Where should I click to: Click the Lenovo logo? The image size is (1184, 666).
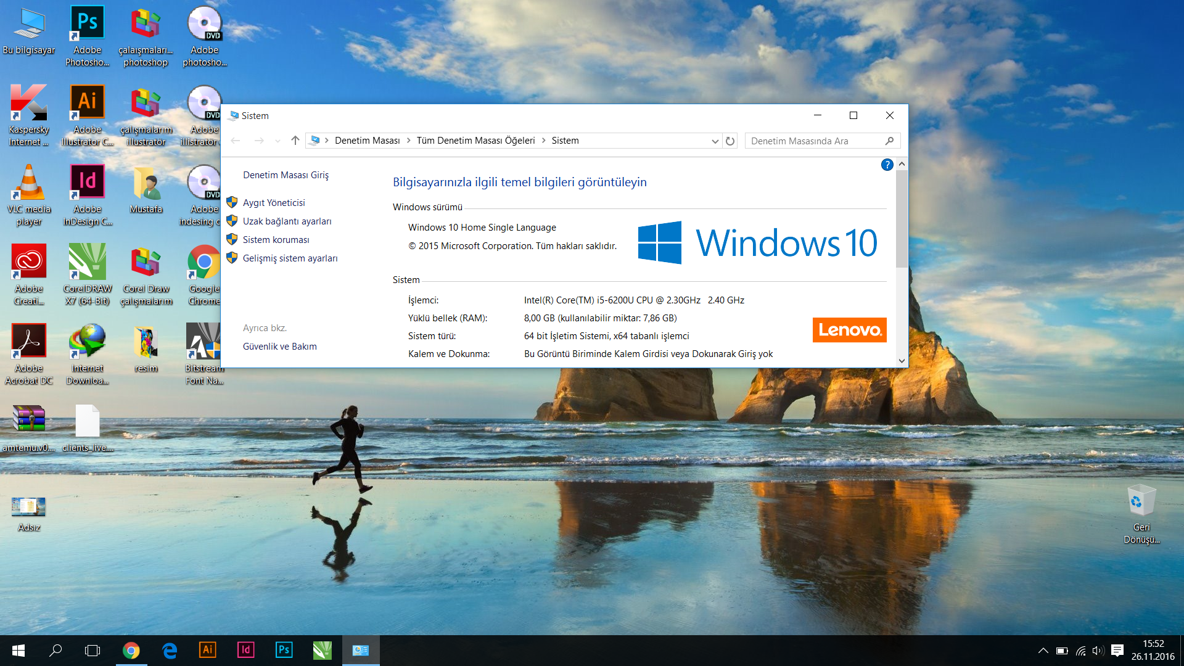coord(849,330)
